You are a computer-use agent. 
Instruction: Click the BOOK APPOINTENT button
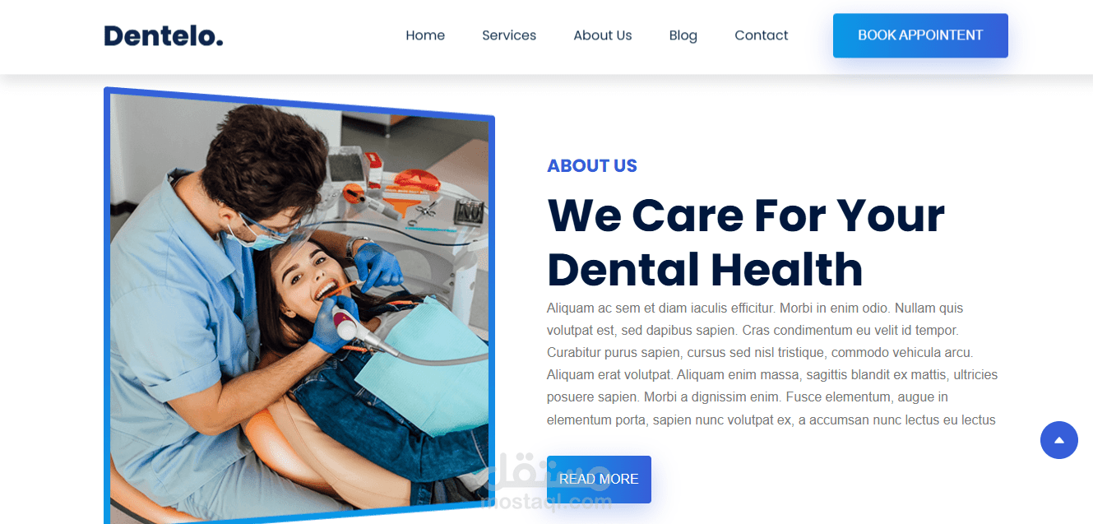click(x=920, y=35)
